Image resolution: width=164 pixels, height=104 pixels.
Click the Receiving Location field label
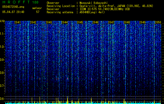click(61, 6)
